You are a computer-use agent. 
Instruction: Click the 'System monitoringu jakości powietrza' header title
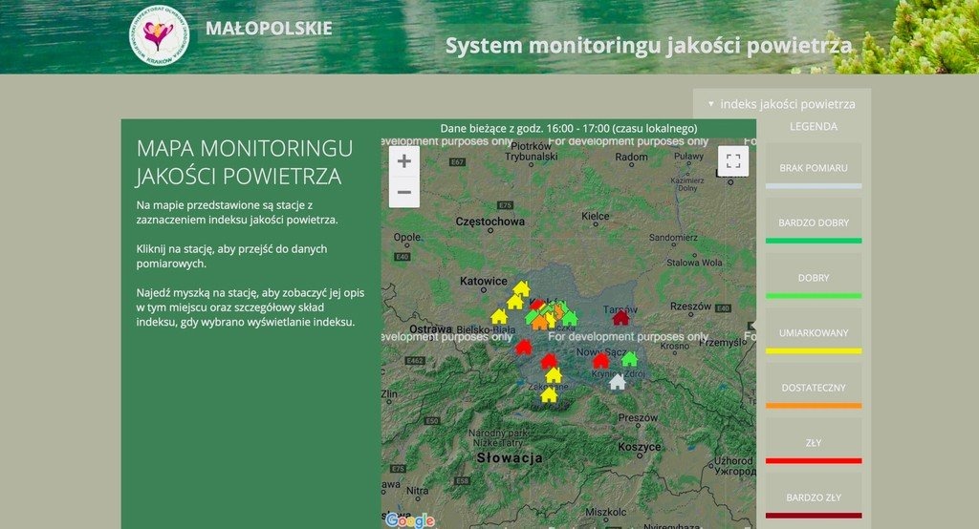[649, 46]
